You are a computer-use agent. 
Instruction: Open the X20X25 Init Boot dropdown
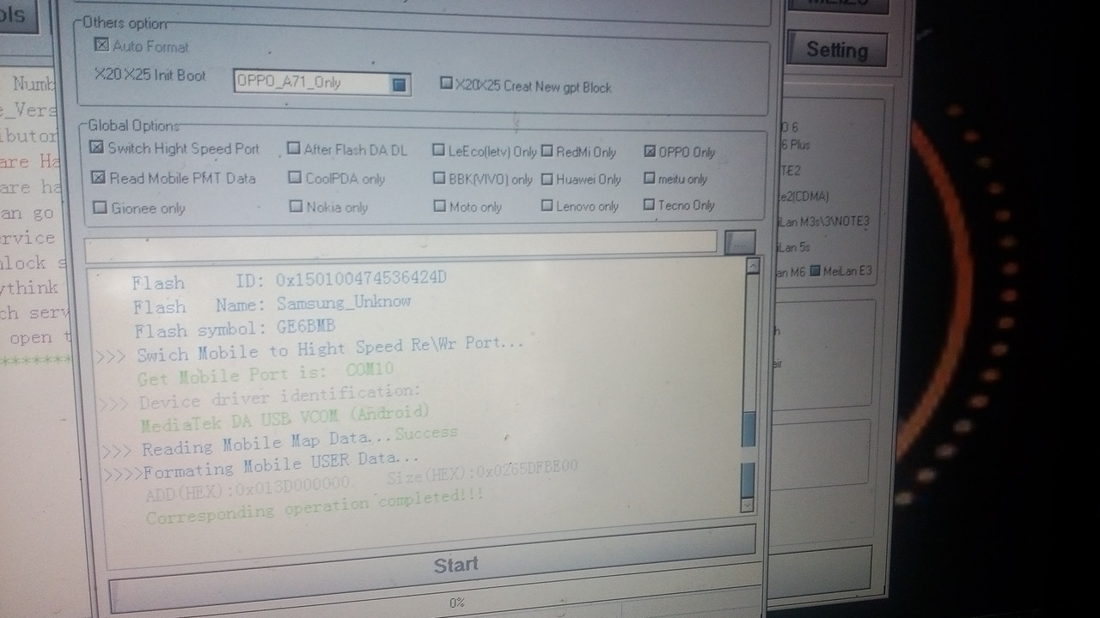[321, 82]
